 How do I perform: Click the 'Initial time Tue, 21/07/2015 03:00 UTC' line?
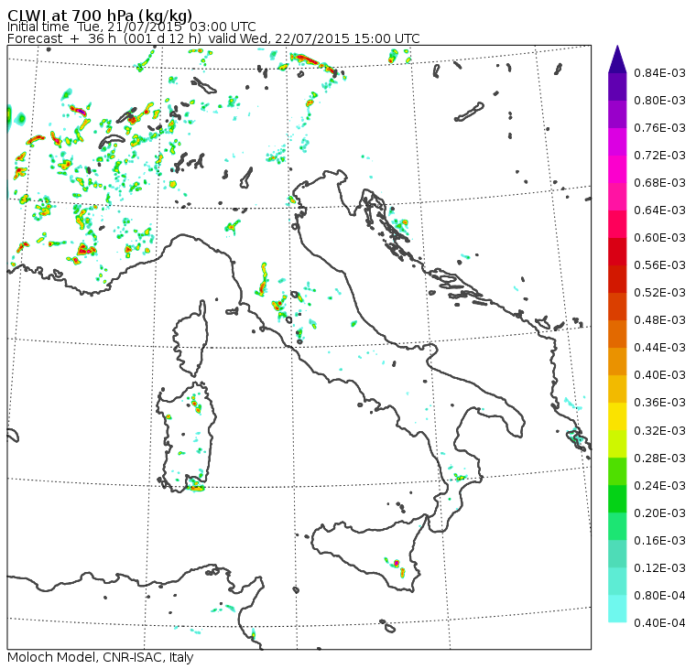point(131,27)
